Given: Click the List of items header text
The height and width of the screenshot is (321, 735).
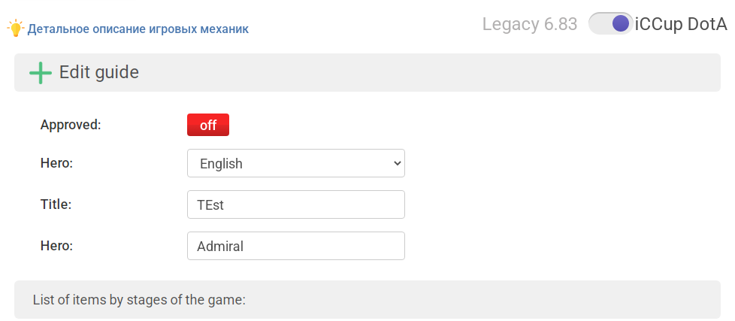Looking at the screenshot, I should click(139, 300).
